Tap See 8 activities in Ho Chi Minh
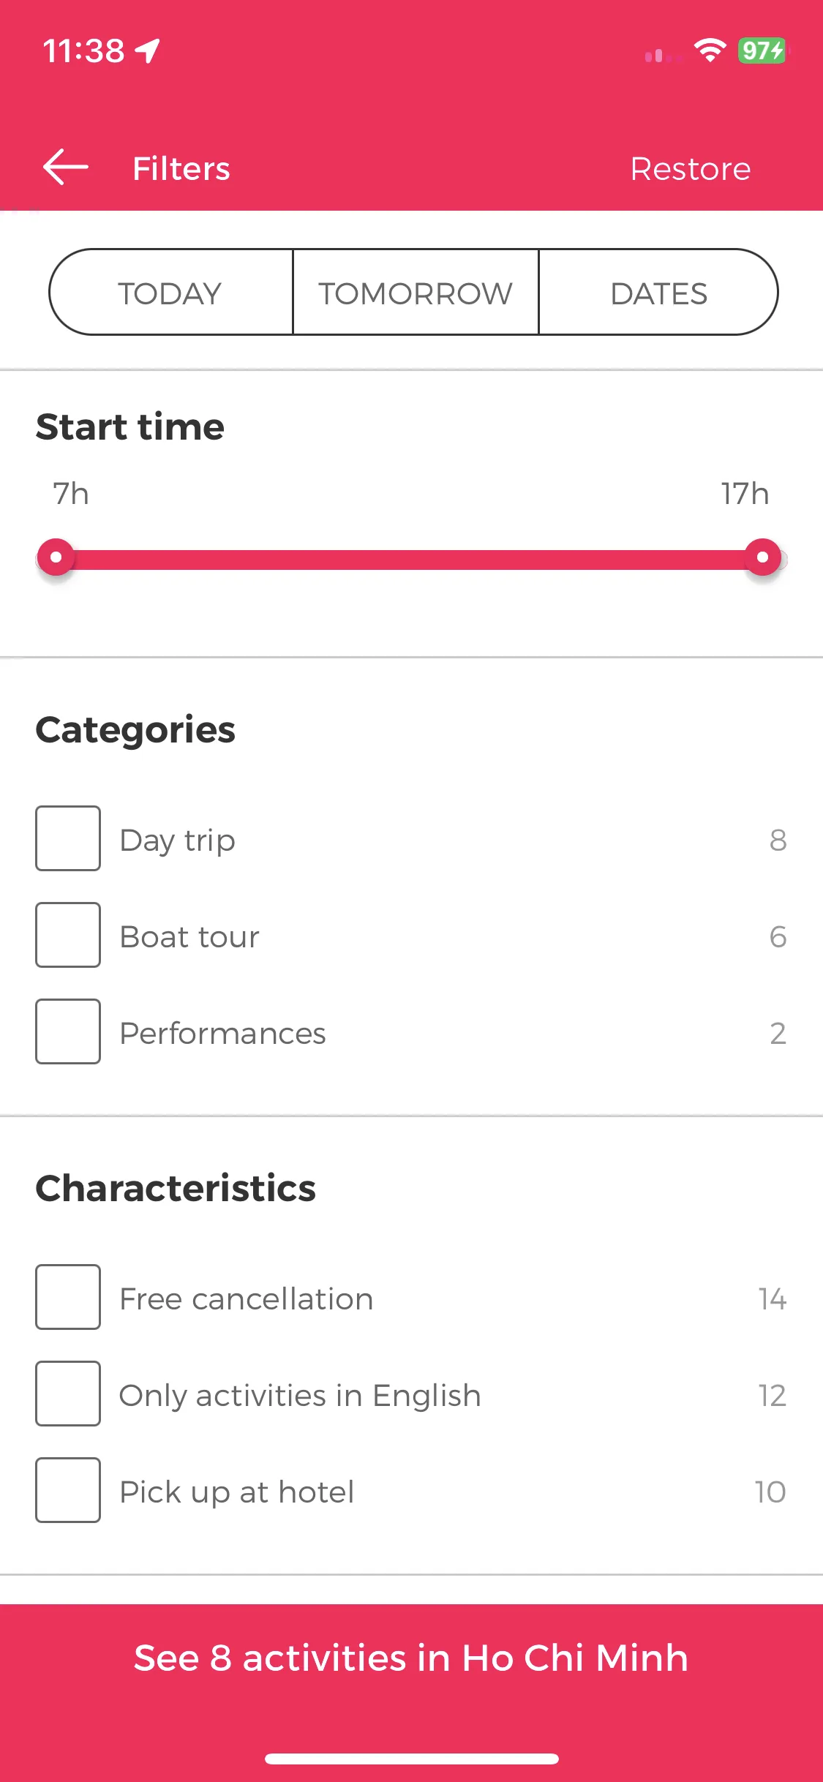The image size is (823, 1782). point(411,1658)
